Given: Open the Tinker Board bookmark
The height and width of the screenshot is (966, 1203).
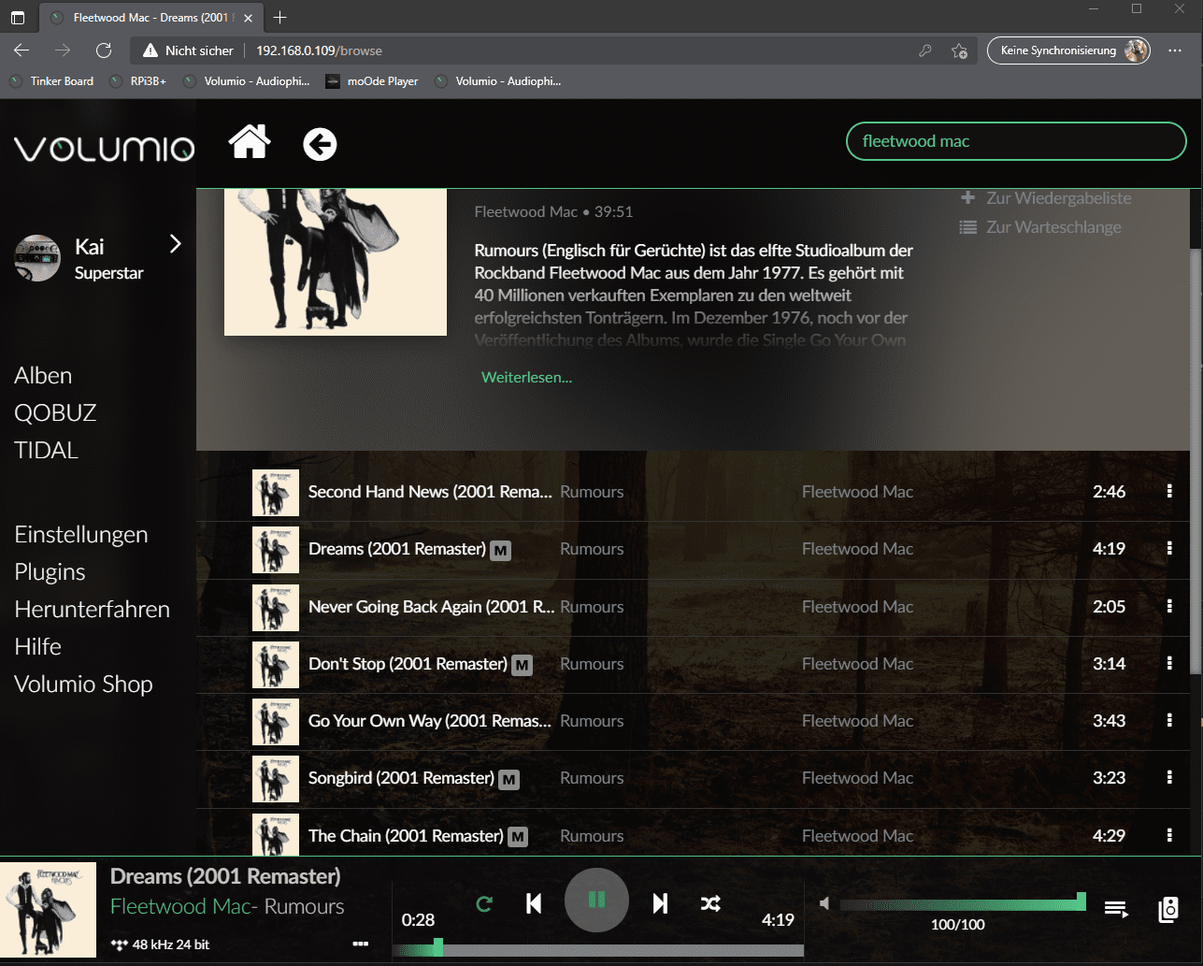Looking at the screenshot, I should (x=51, y=81).
